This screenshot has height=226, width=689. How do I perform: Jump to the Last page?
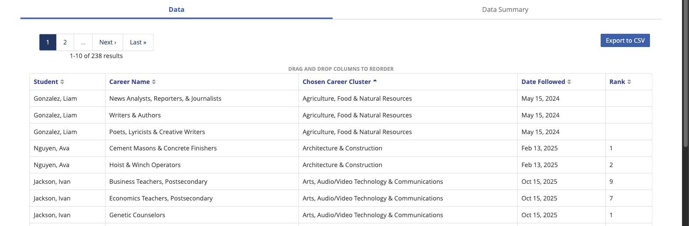click(138, 42)
